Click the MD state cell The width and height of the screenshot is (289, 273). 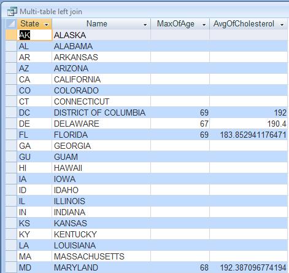tap(34, 267)
